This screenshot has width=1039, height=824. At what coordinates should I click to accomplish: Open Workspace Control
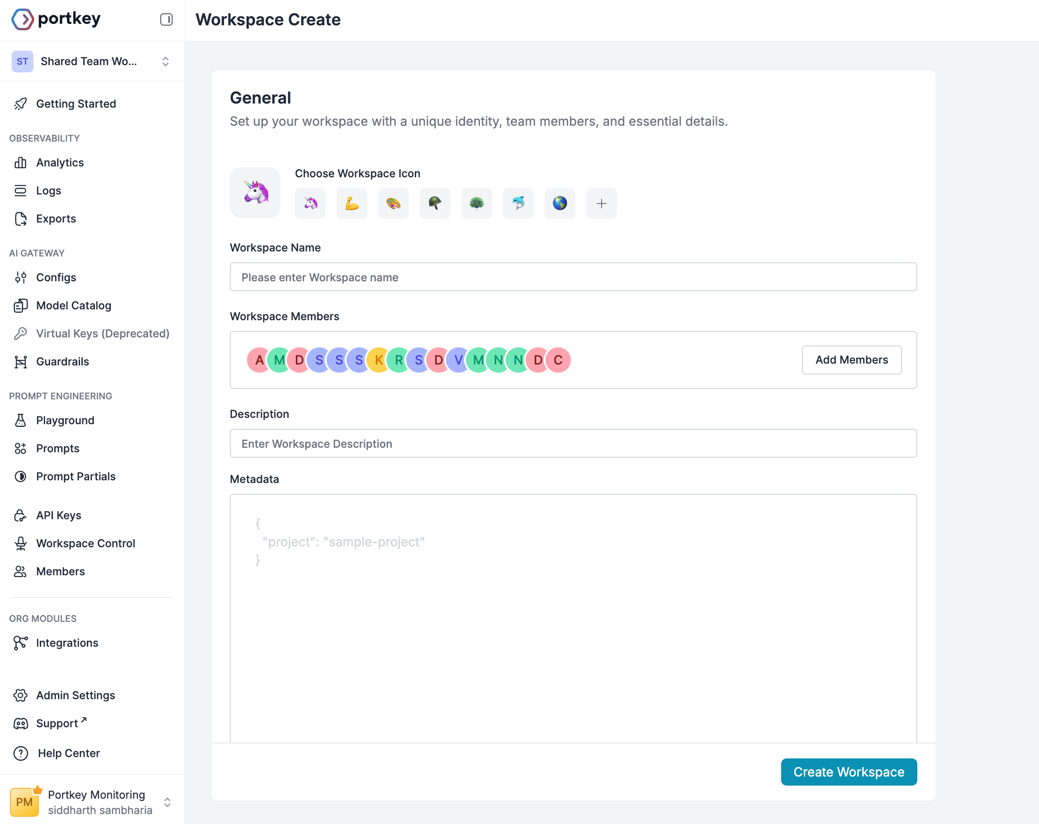click(x=85, y=543)
